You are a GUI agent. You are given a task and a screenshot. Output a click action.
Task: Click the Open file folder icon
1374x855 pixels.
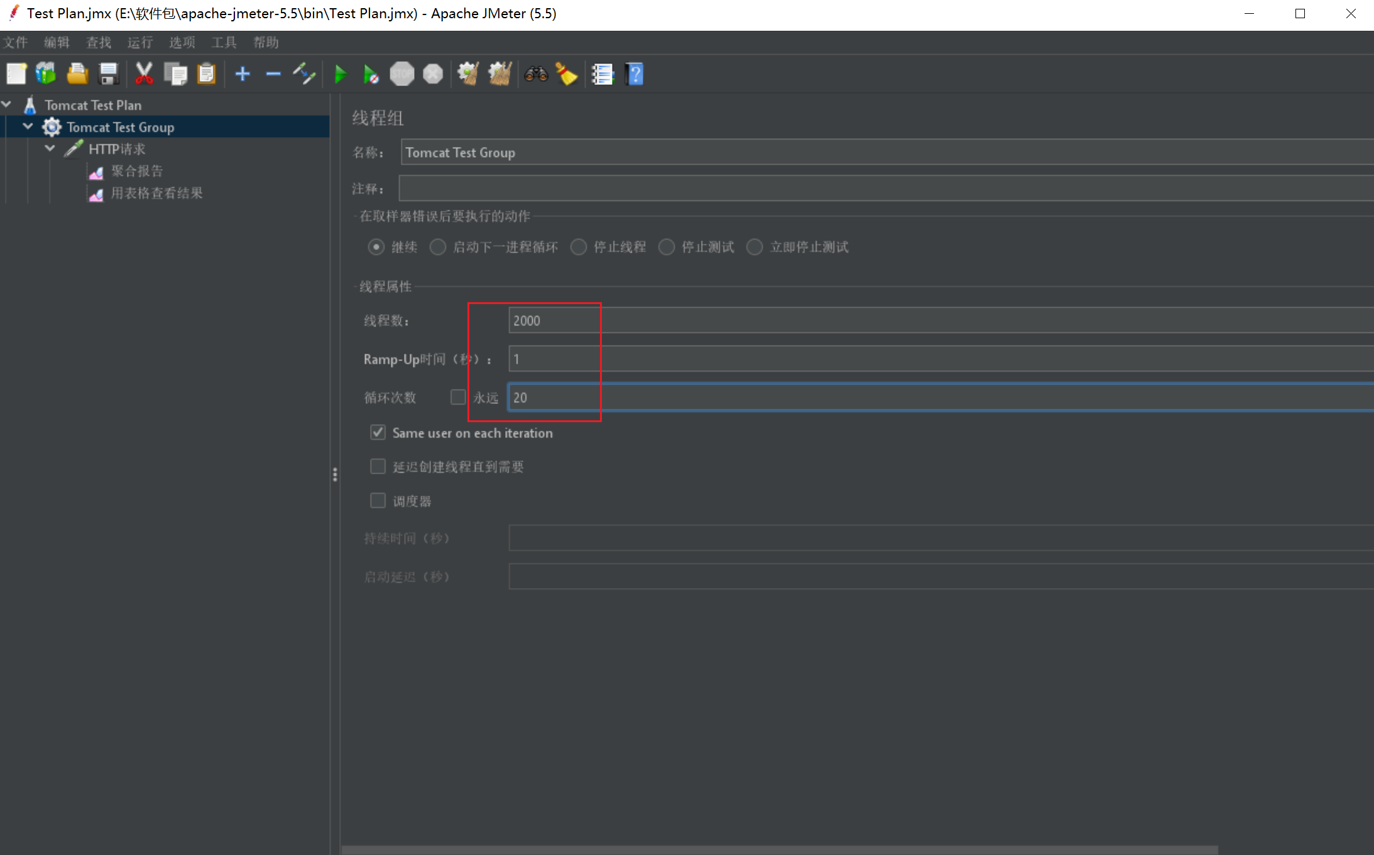tap(77, 74)
